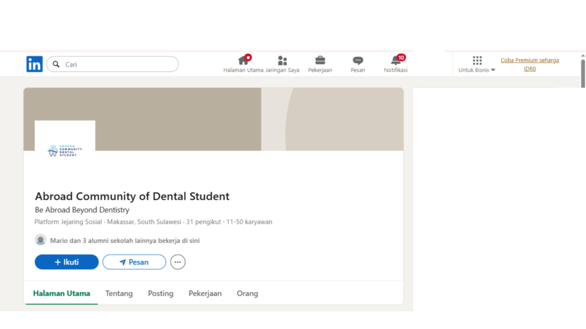Select the Halaman Utama page tab

[x=61, y=294]
